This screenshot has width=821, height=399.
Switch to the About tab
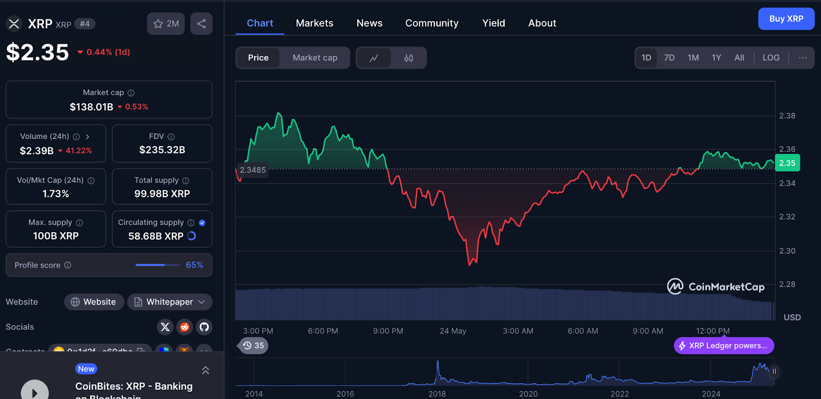pos(542,23)
